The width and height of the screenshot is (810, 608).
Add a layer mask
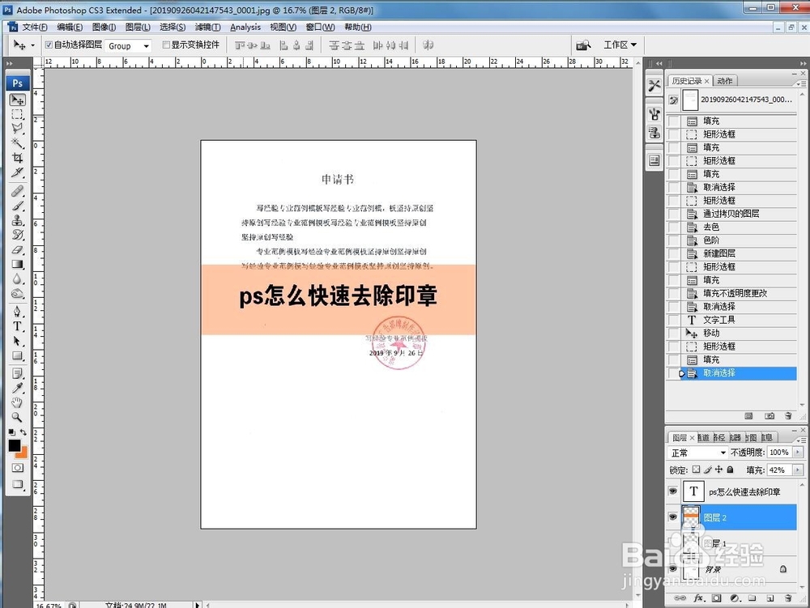coord(717,598)
